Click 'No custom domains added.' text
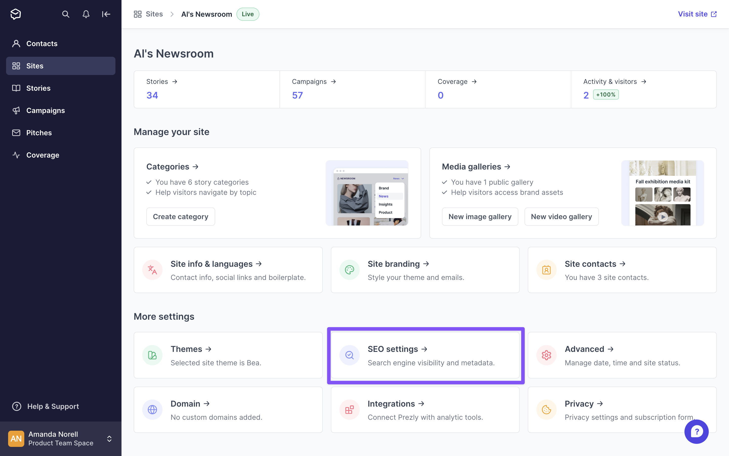This screenshot has width=729, height=456. tap(216, 417)
